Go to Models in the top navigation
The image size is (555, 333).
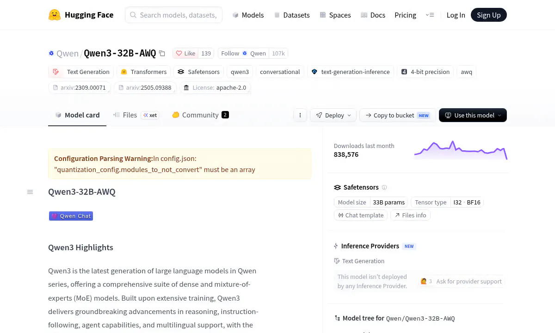click(248, 15)
